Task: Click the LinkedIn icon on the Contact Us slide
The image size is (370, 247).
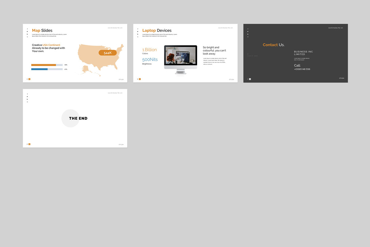Action: click(x=248, y=34)
